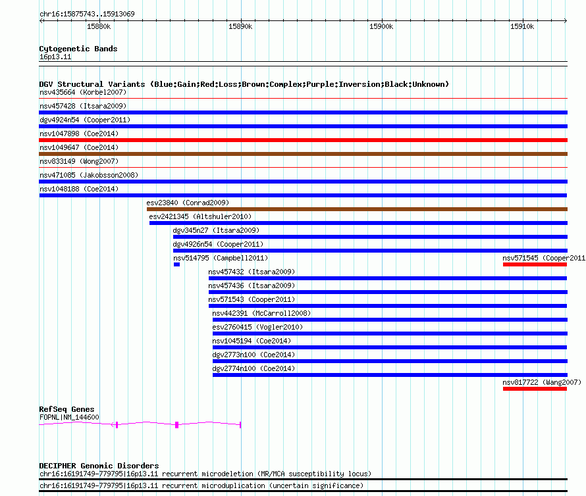The width and height of the screenshot is (586, 496).
Task: Click the dgv4924n54 (Cooper2011) variant label
Action: 85,120
